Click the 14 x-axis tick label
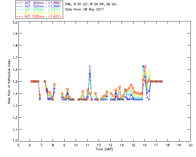This screenshot has width=196, height=157. [x=122, y=145]
